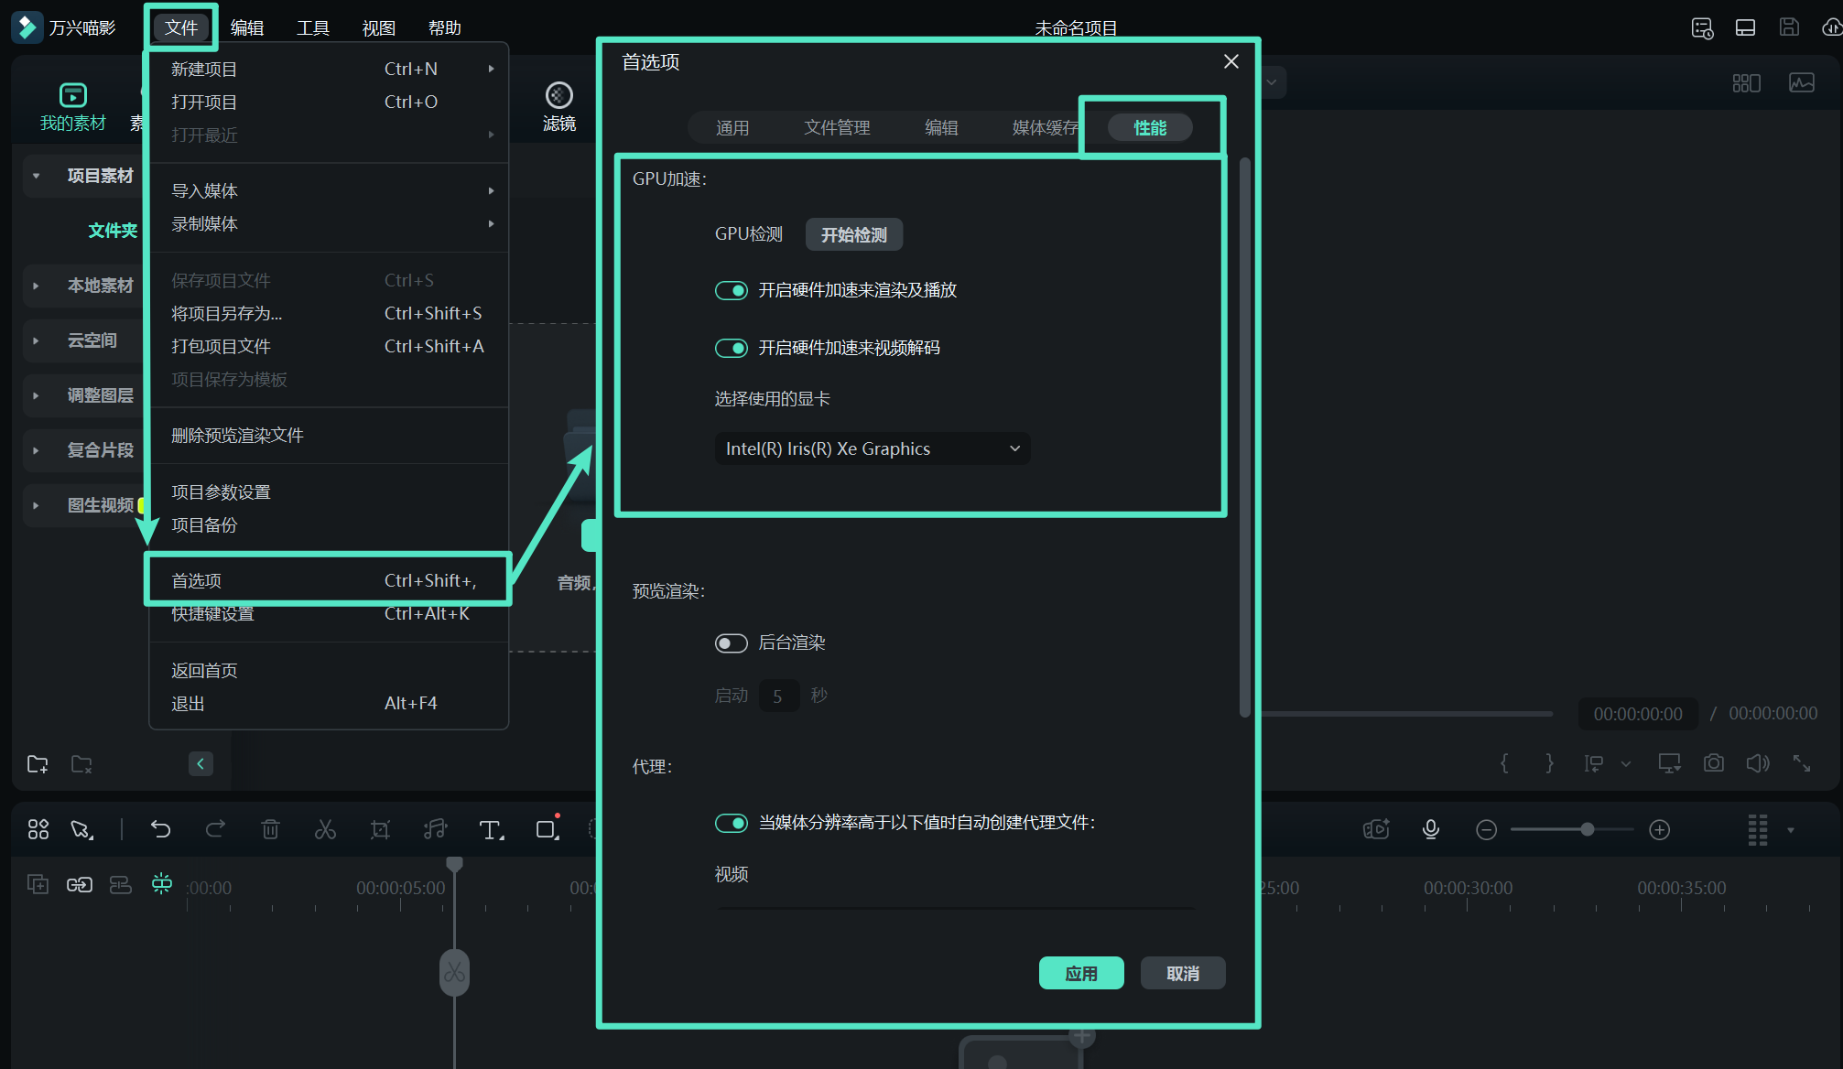1843x1069 pixels.
Task: Disable automatic proxy file creation
Action: tap(732, 823)
